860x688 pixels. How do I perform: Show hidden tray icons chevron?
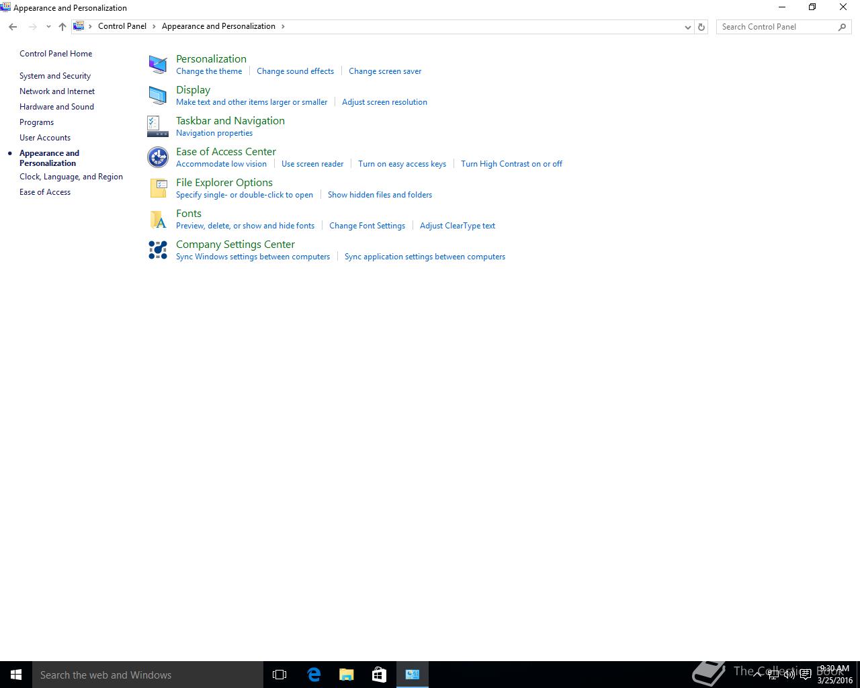(757, 675)
